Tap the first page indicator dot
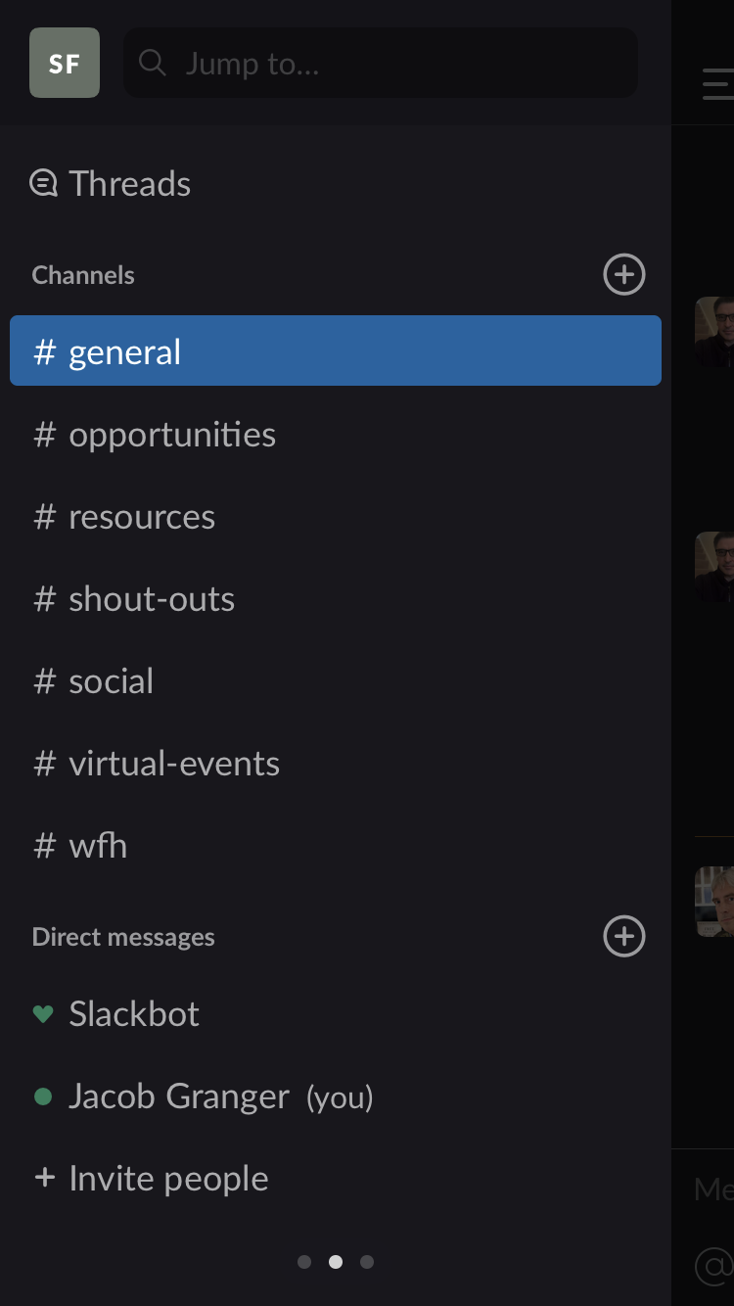 (x=304, y=1262)
